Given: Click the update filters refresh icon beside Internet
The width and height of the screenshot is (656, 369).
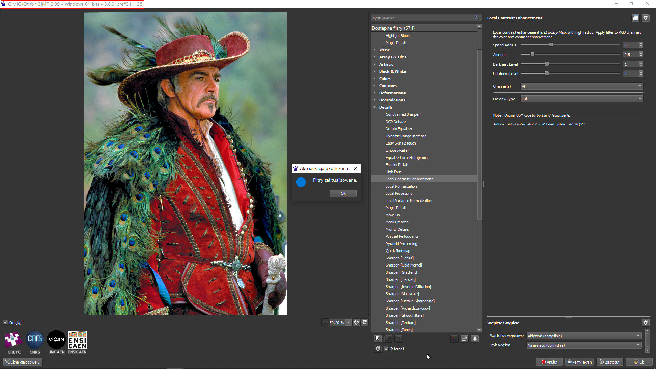Looking at the screenshot, I should [378, 348].
